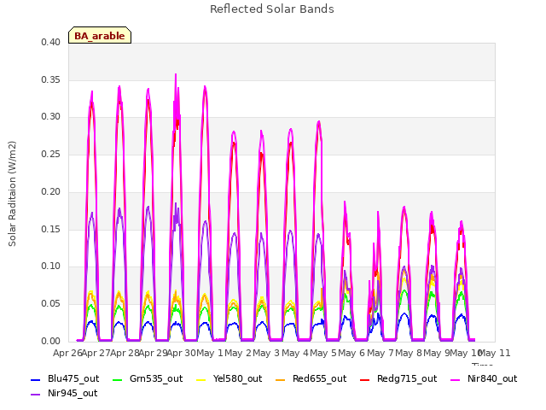Click the 0.30 y-axis tick label

50,116
